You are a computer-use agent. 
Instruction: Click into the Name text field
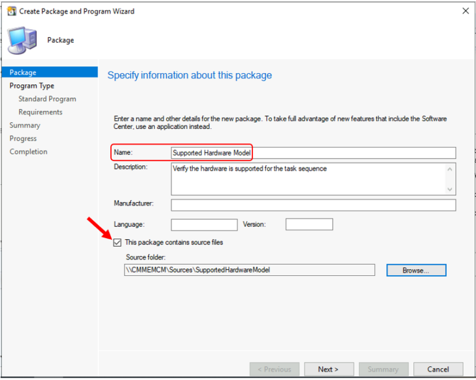pos(313,152)
